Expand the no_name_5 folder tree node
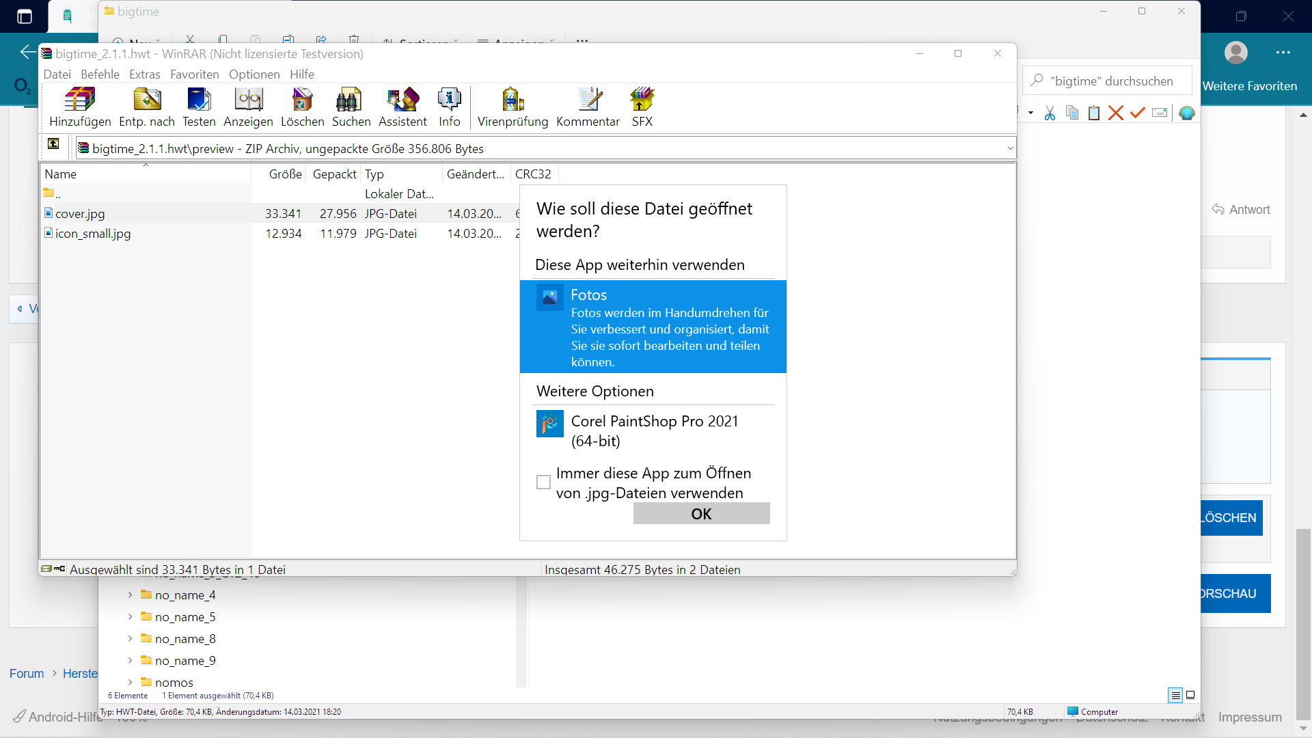Screen dimensions: 1312x738 pyautogui.click(x=130, y=617)
